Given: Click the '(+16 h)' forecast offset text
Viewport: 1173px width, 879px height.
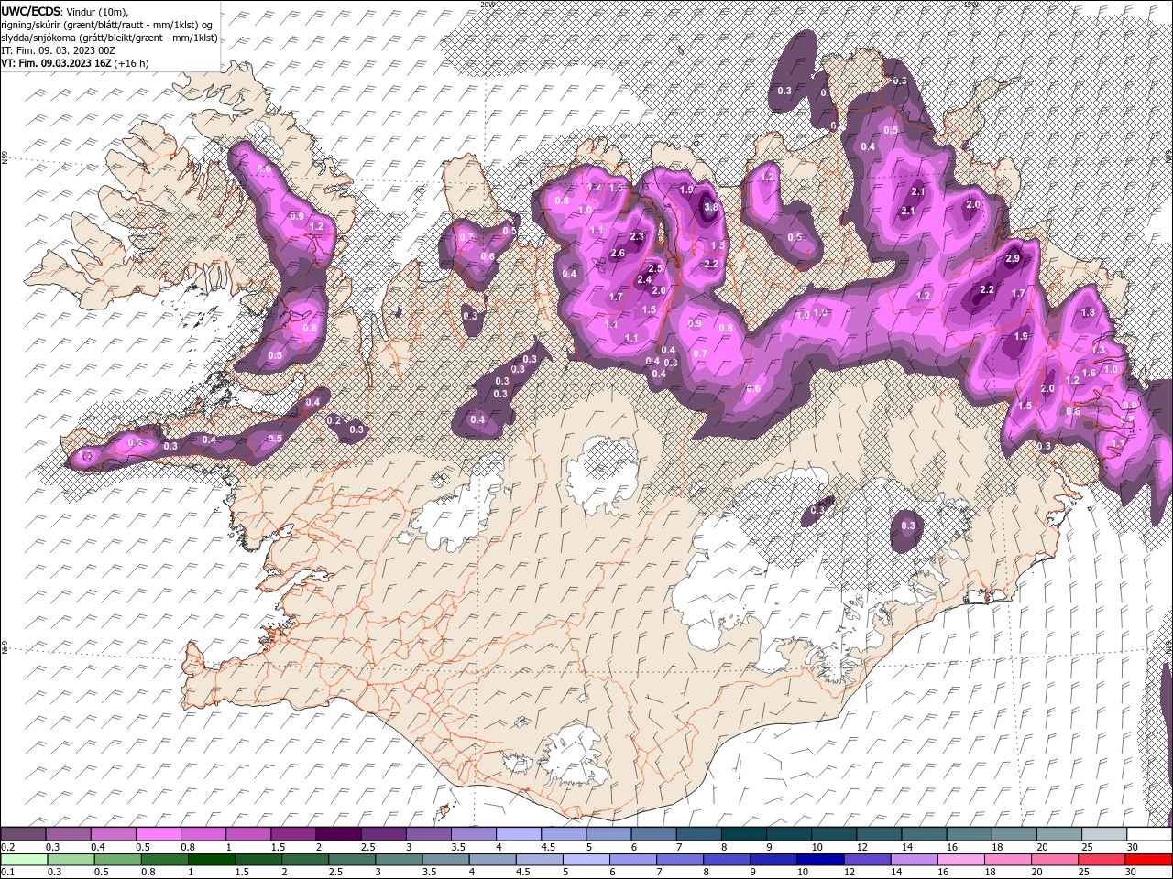Looking at the screenshot, I should 132,63.
